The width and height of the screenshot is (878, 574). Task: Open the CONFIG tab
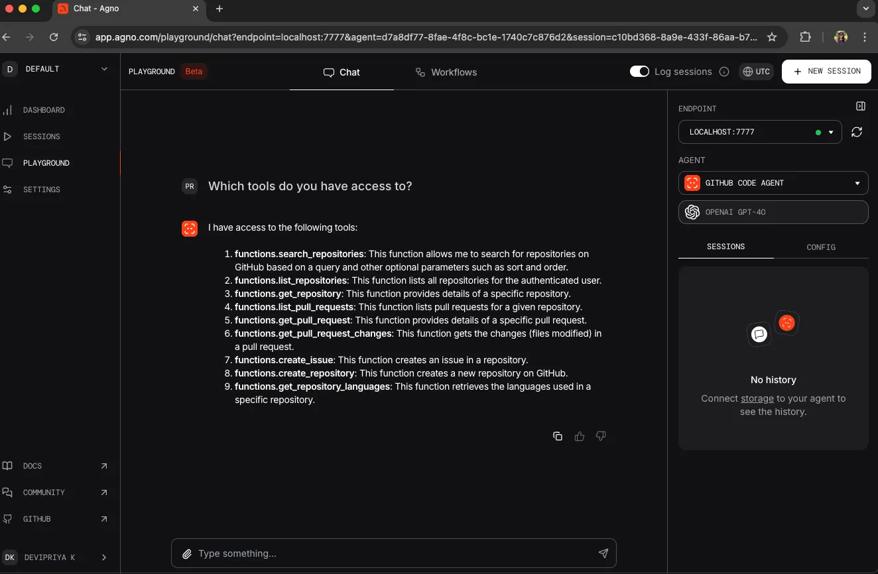[x=820, y=247]
